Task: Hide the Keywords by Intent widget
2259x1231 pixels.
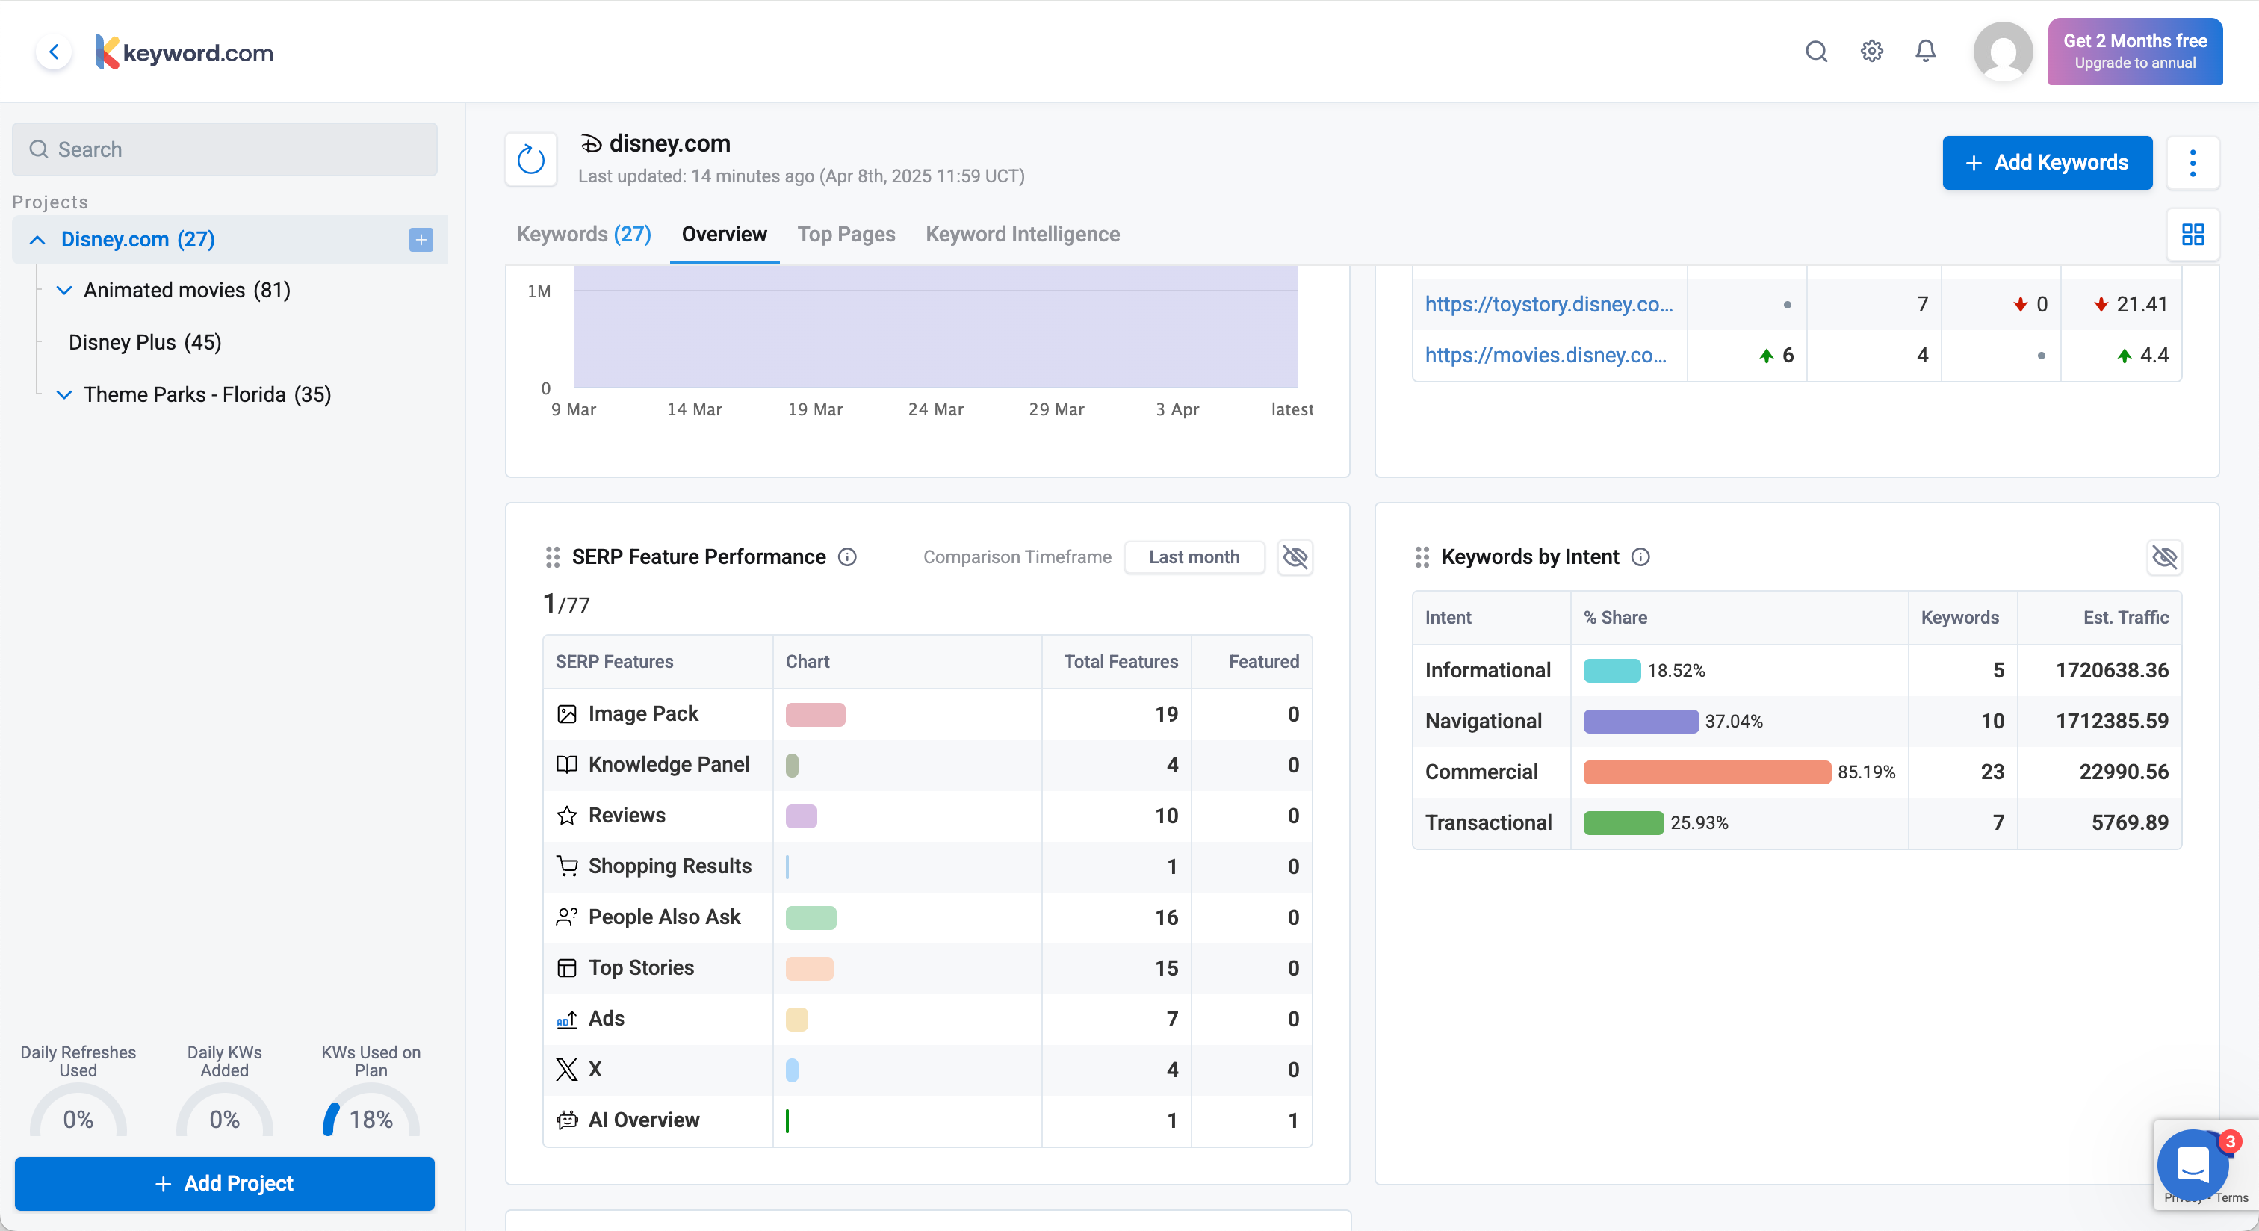Action: coord(2164,556)
